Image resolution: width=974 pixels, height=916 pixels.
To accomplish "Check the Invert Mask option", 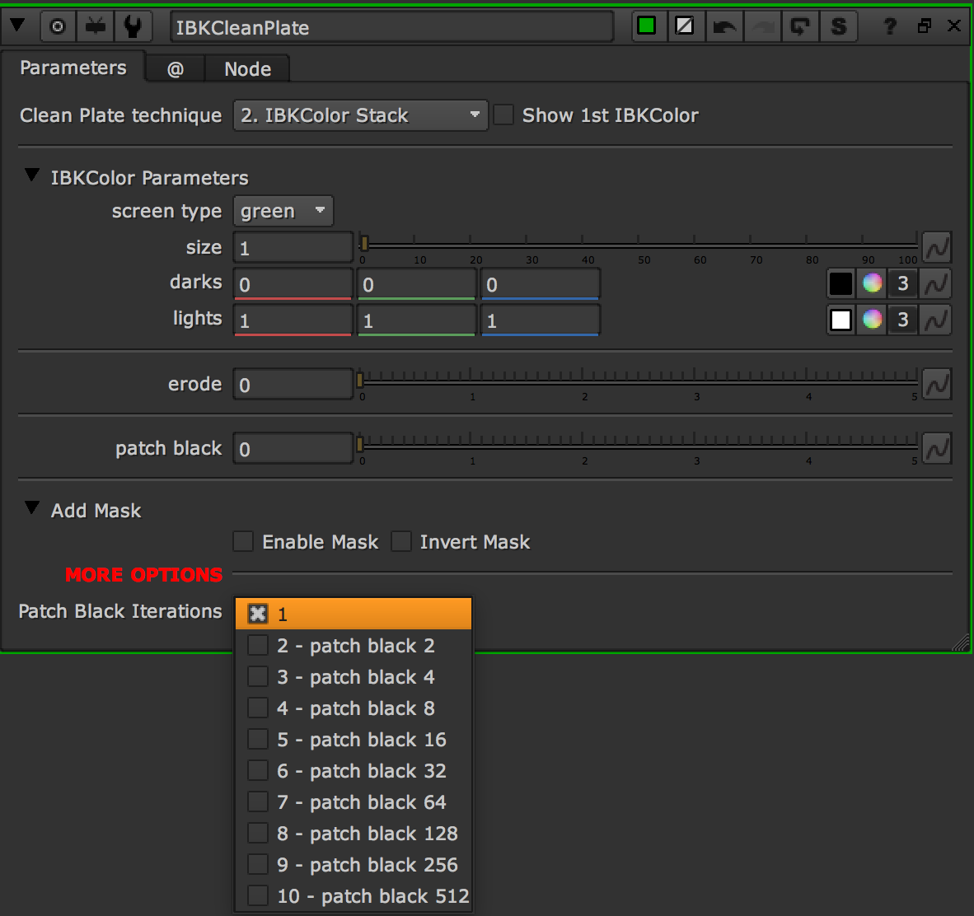I will 401,542.
